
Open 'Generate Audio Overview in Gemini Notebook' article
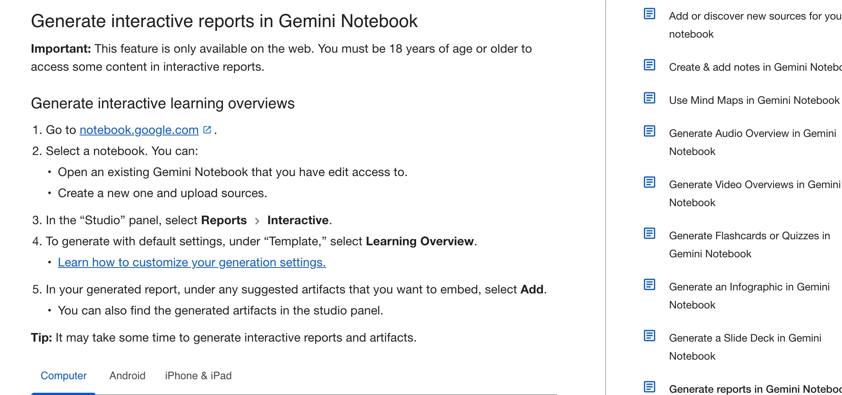[x=753, y=142]
